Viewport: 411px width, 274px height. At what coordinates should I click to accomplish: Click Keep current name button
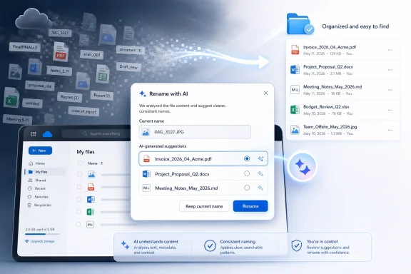click(x=204, y=206)
